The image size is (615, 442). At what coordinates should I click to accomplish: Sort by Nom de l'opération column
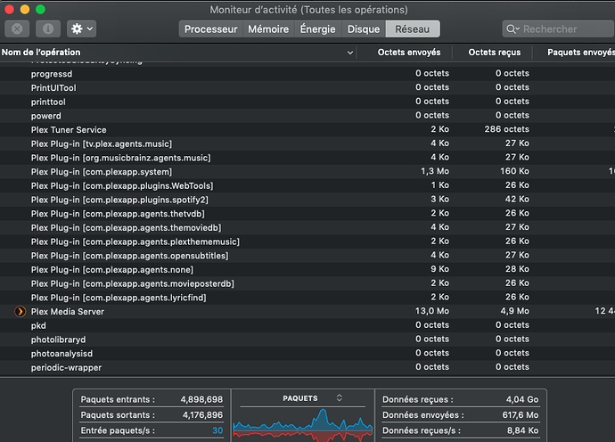tap(178, 53)
